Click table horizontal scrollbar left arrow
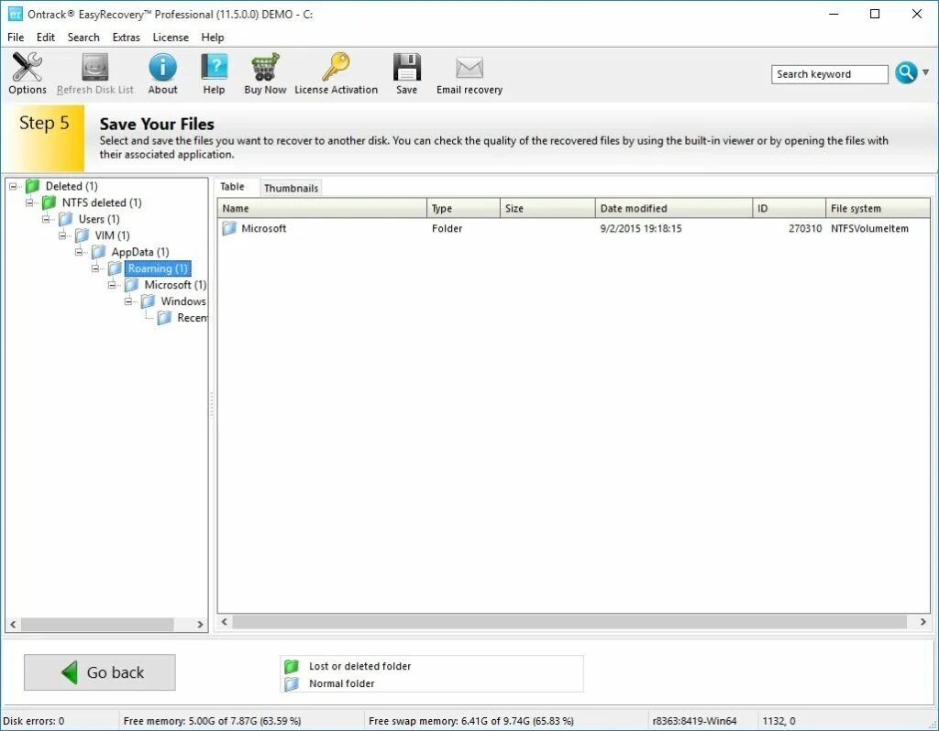939x731 pixels. click(225, 622)
